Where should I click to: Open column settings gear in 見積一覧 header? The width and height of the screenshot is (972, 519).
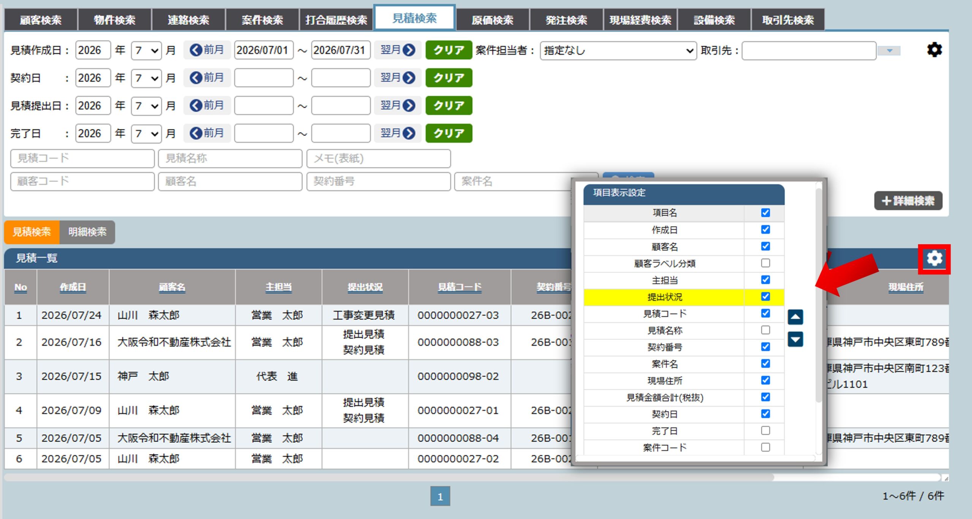(x=934, y=259)
